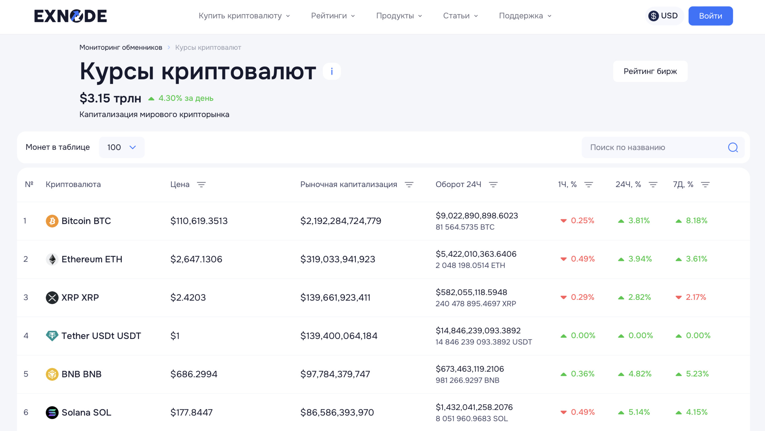Toggle the 24Ч, % column sort icon

coord(653,185)
